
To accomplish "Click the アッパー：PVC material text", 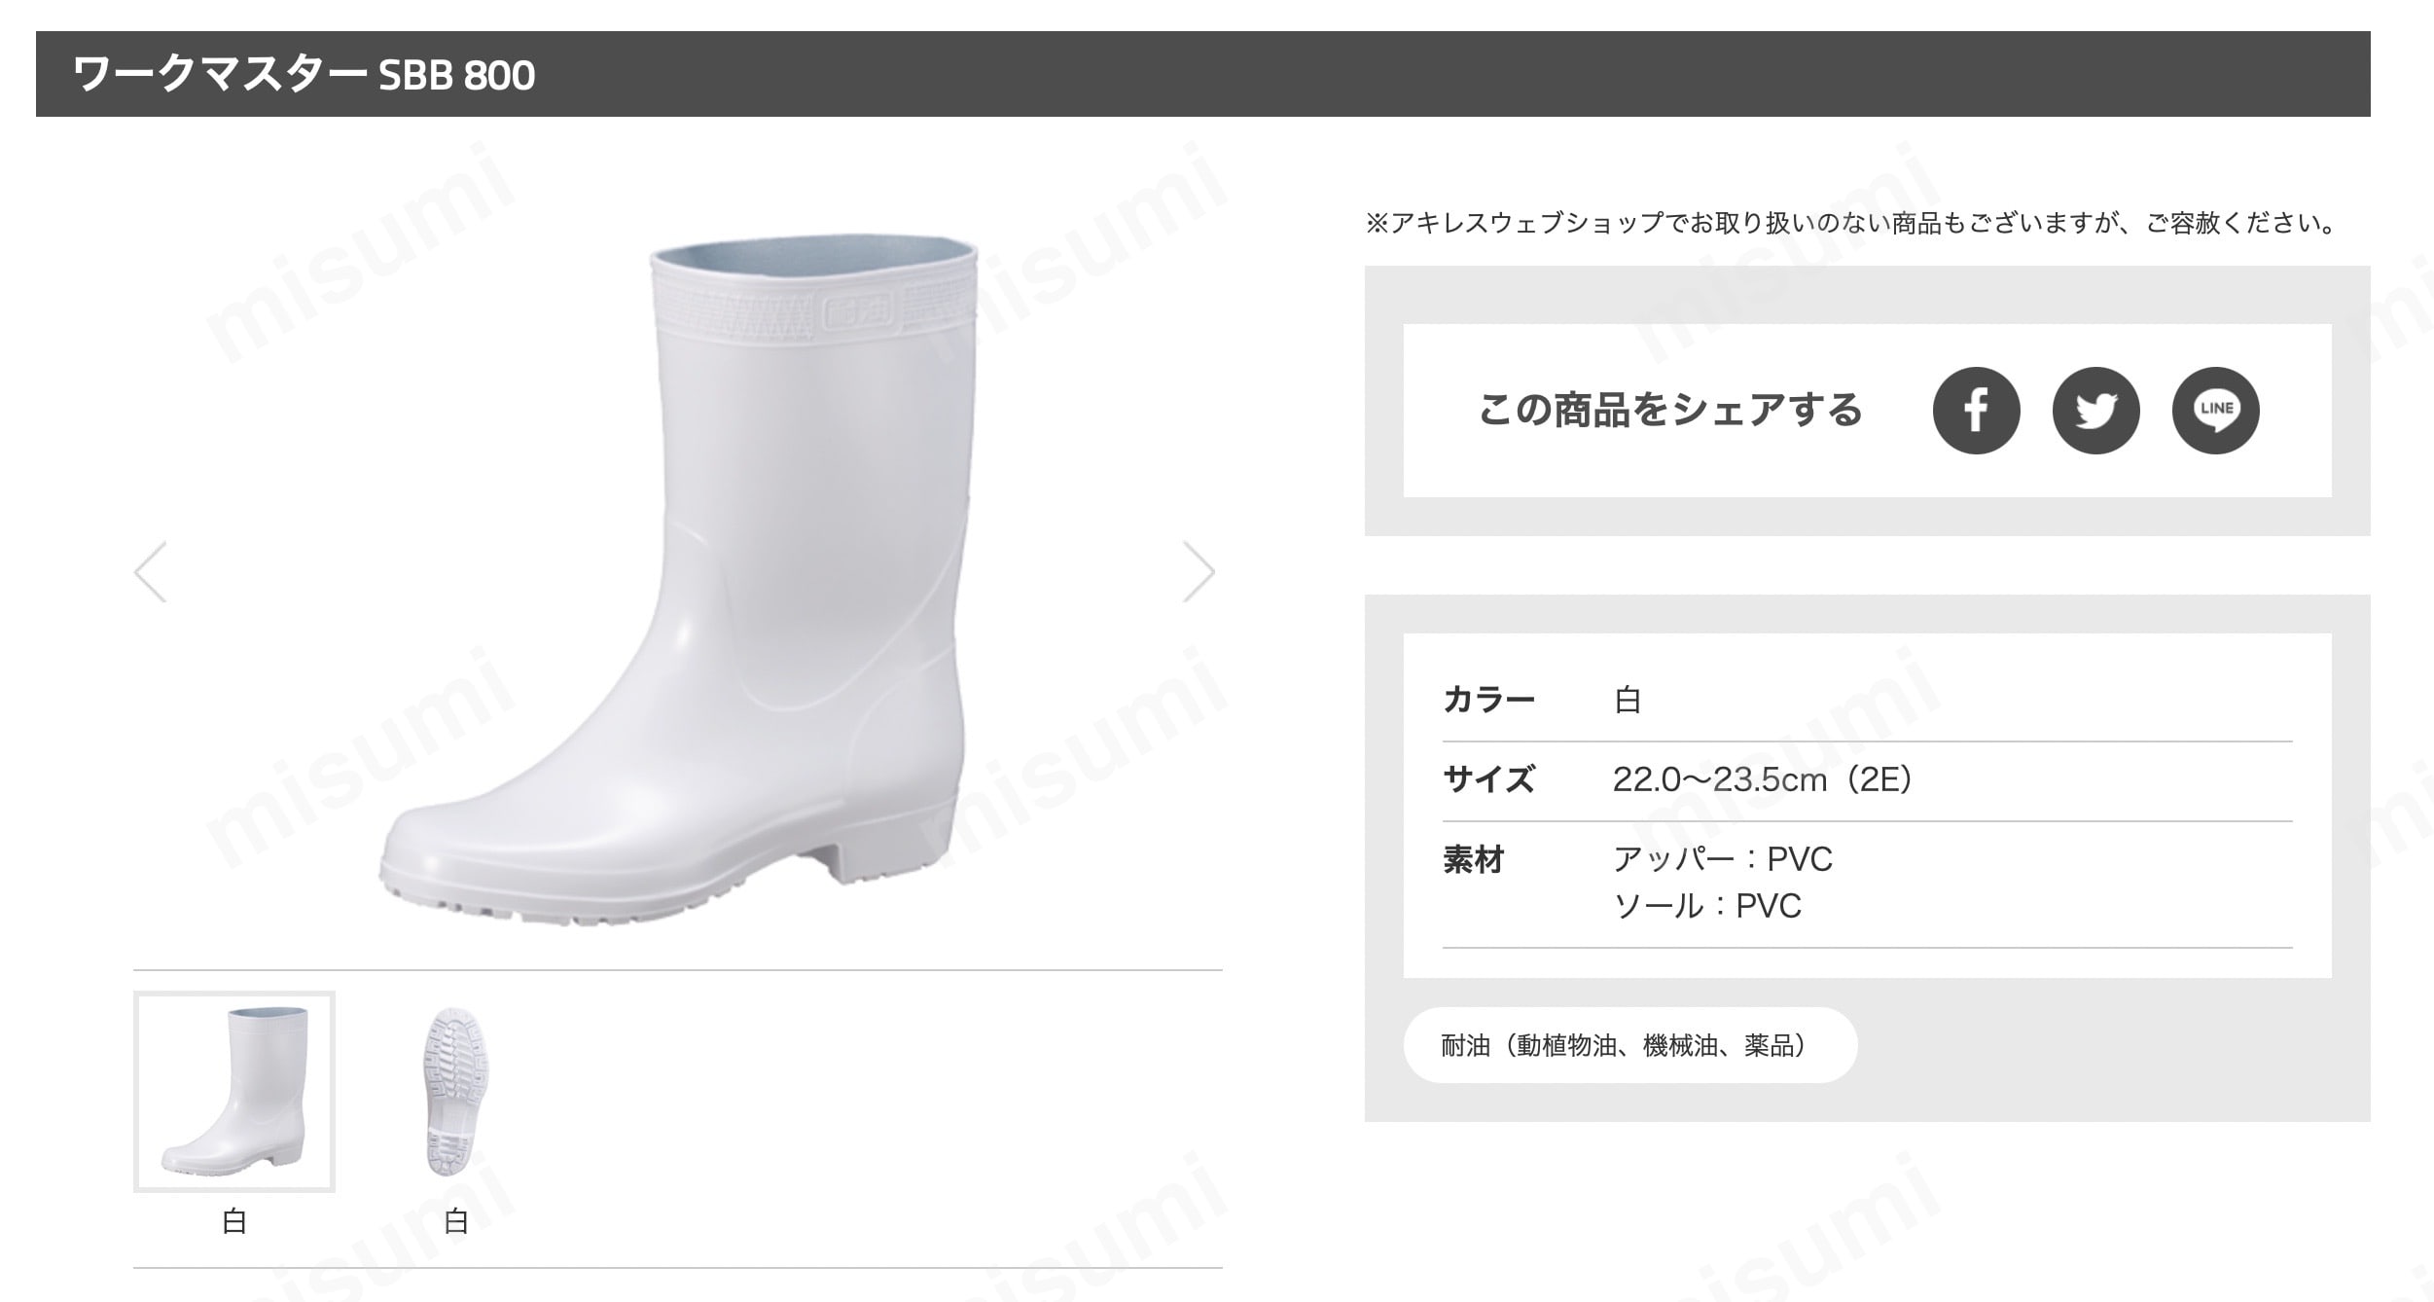I will (x=1723, y=859).
